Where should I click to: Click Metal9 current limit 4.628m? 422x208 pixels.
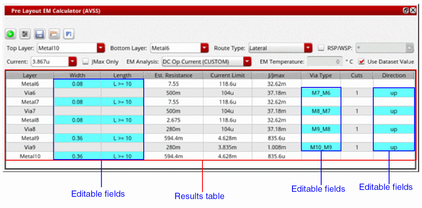pyautogui.click(x=227, y=138)
